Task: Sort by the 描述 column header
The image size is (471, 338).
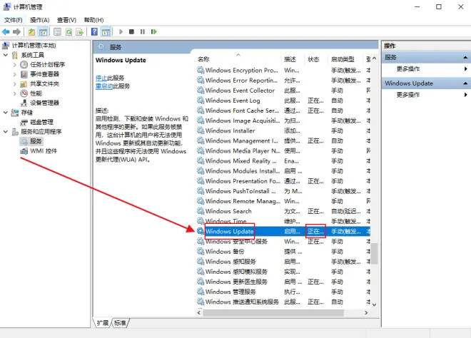Action: (x=293, y=59)
